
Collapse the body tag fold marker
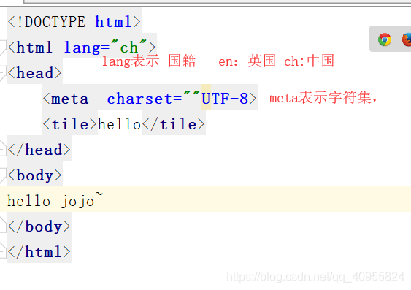pyautogui.click(x=3, y=175)
